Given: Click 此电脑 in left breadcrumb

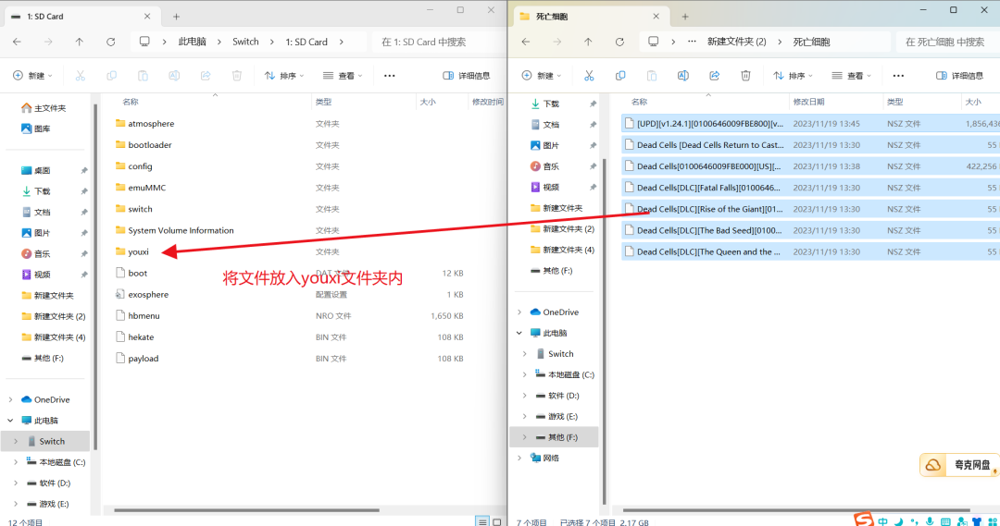Looking at the screenshot, I should (x=192, y=42).
